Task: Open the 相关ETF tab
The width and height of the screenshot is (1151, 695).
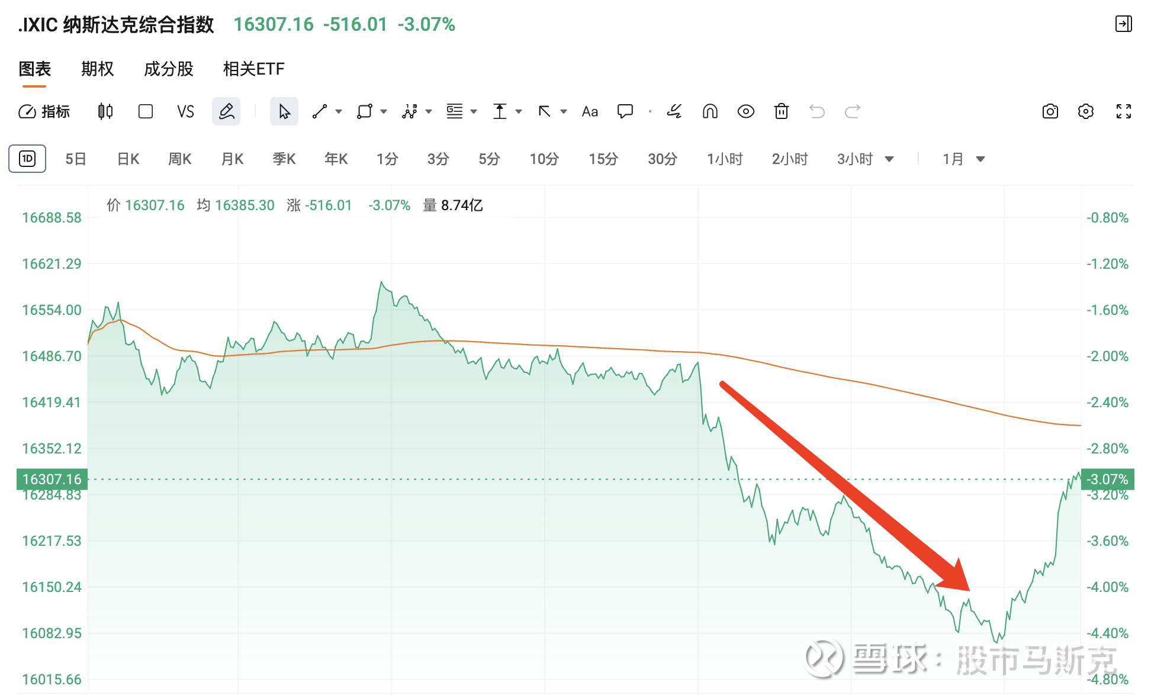Action: coord(253,69)
